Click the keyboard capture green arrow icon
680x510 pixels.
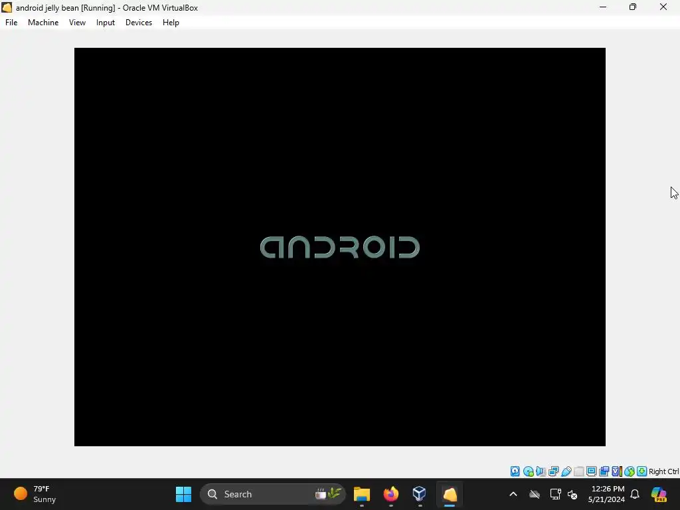click(642, 471)
